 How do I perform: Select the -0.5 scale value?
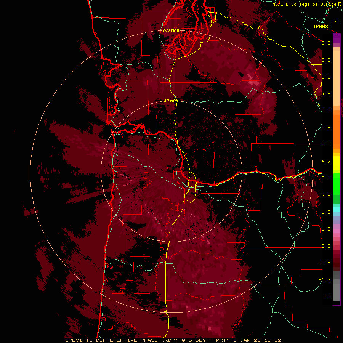pos(324,263)
